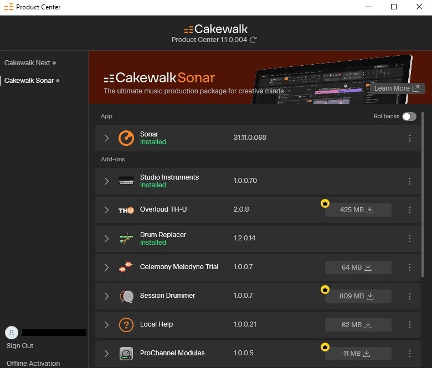Open three-dot menu for Local Help

pyautogui.click(x=410, y=325)
